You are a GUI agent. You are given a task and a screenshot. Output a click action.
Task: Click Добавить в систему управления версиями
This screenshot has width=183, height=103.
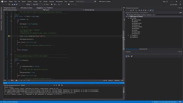[x=165, y=102]
